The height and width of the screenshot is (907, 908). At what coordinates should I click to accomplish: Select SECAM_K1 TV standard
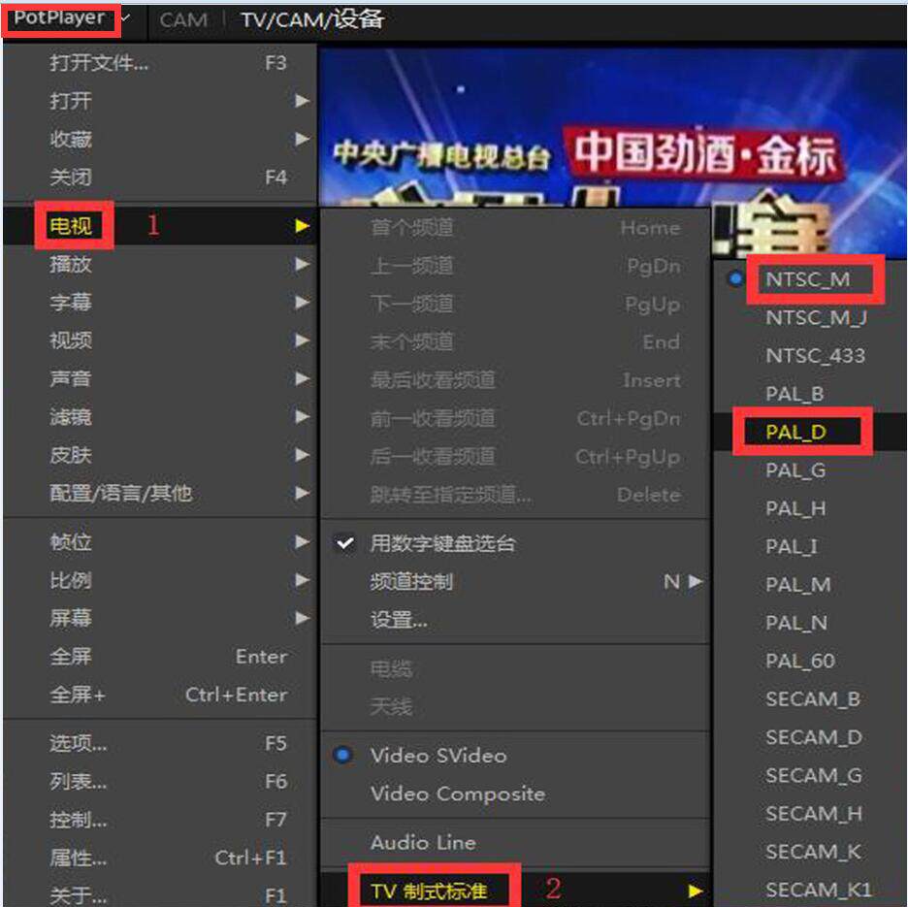[x=810, y=890]
